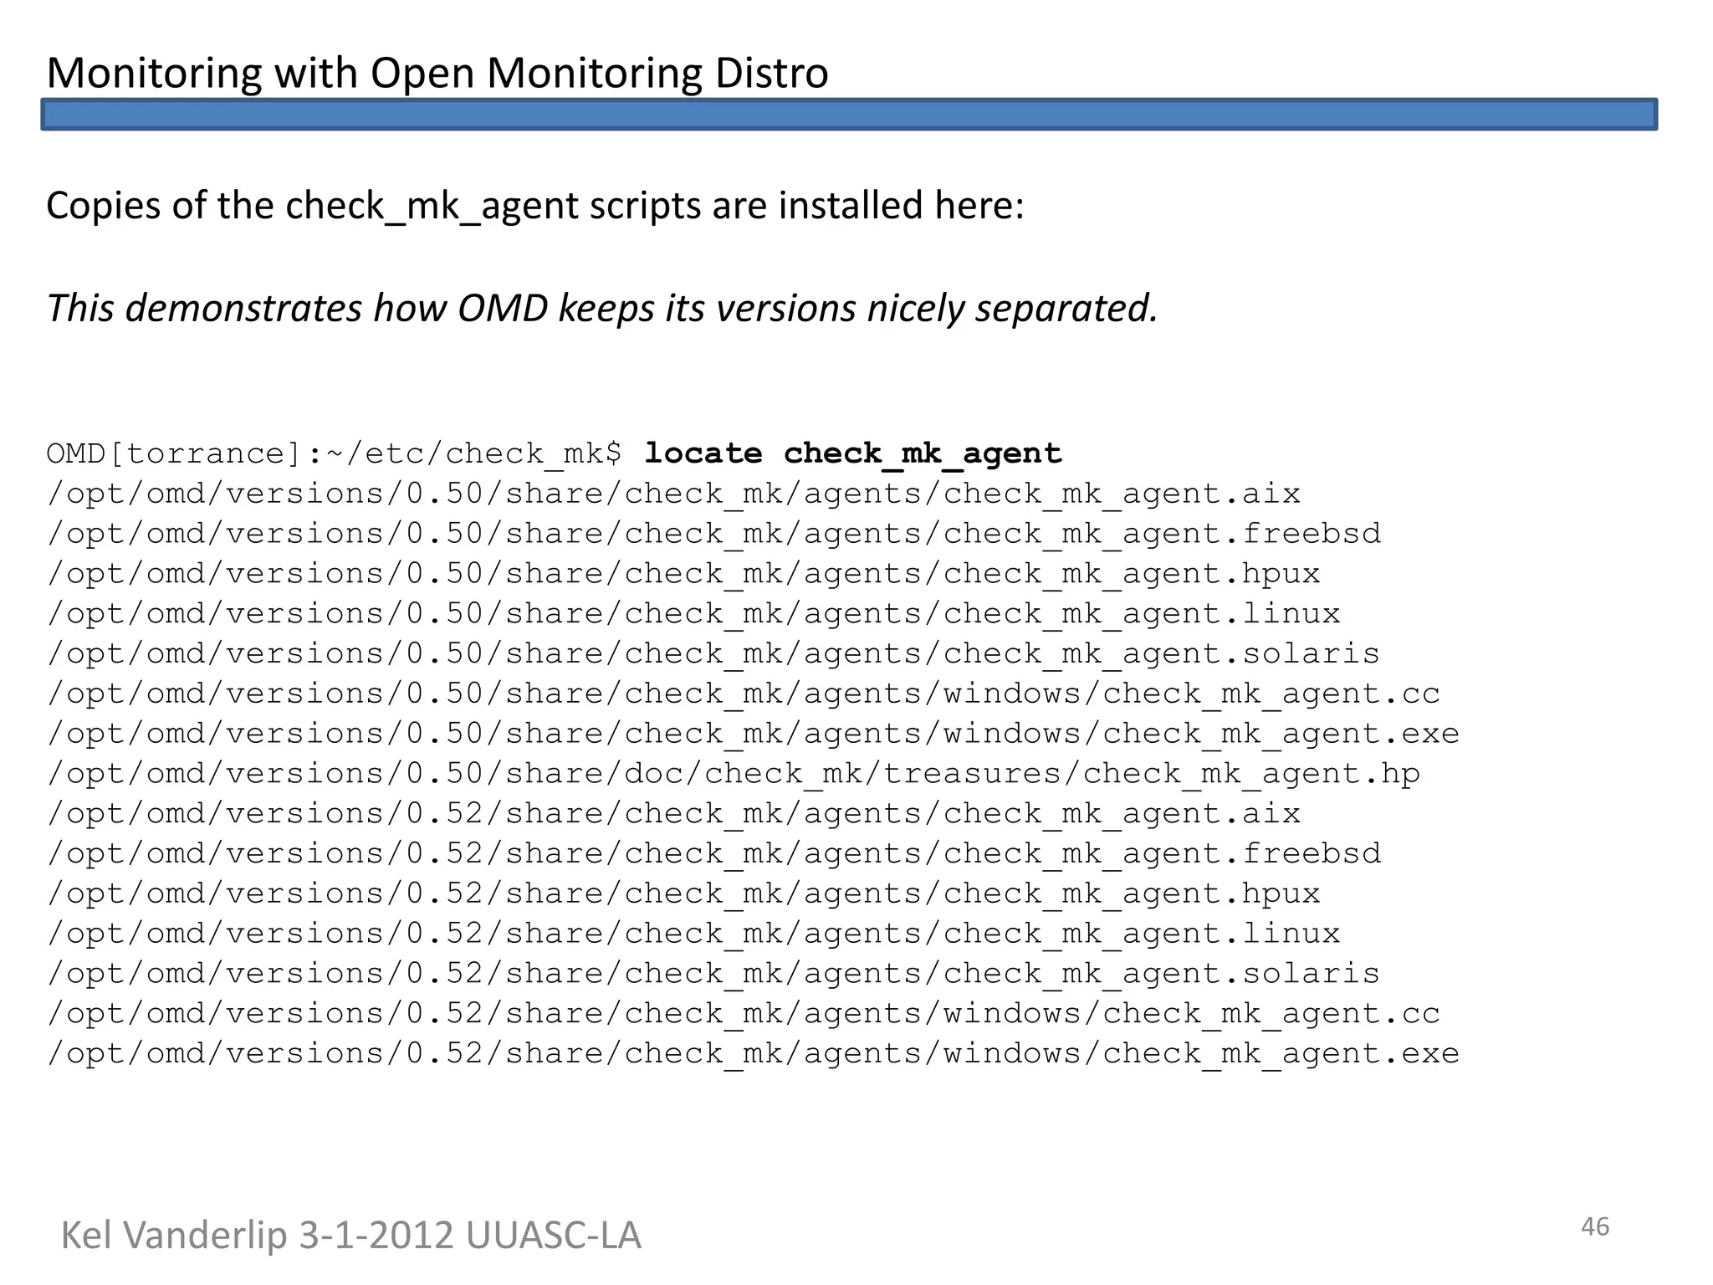Click the 'OMD[torrance]:~/etc/check_mk$' prompt text

(334, 453)
